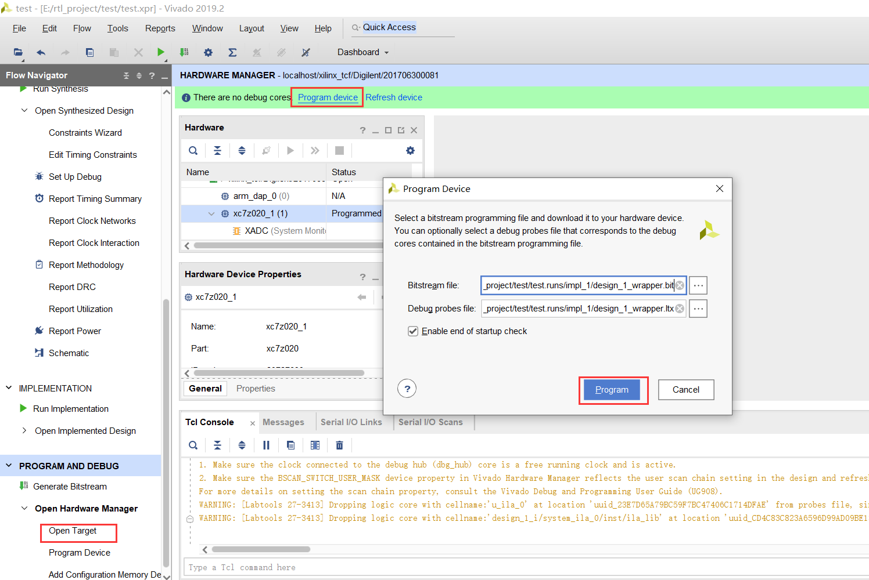Open the Schematic view
The image size is (869, 580).
[69, 353]
